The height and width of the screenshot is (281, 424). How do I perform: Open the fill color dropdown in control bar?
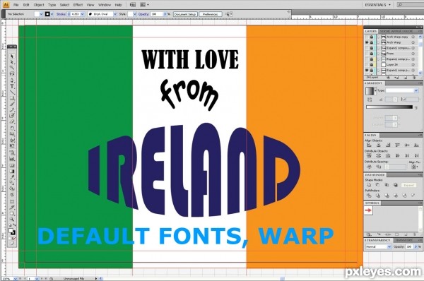[42, 14]
